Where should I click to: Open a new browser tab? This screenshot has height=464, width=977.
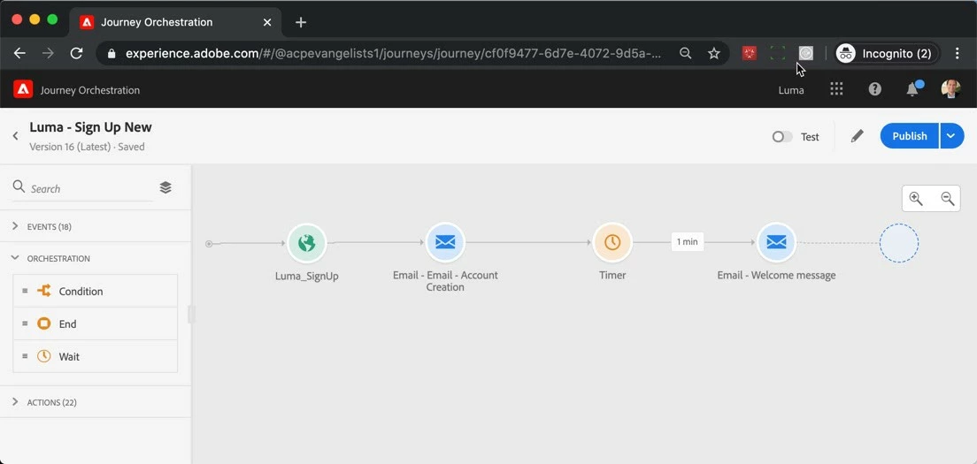point(301,22)
